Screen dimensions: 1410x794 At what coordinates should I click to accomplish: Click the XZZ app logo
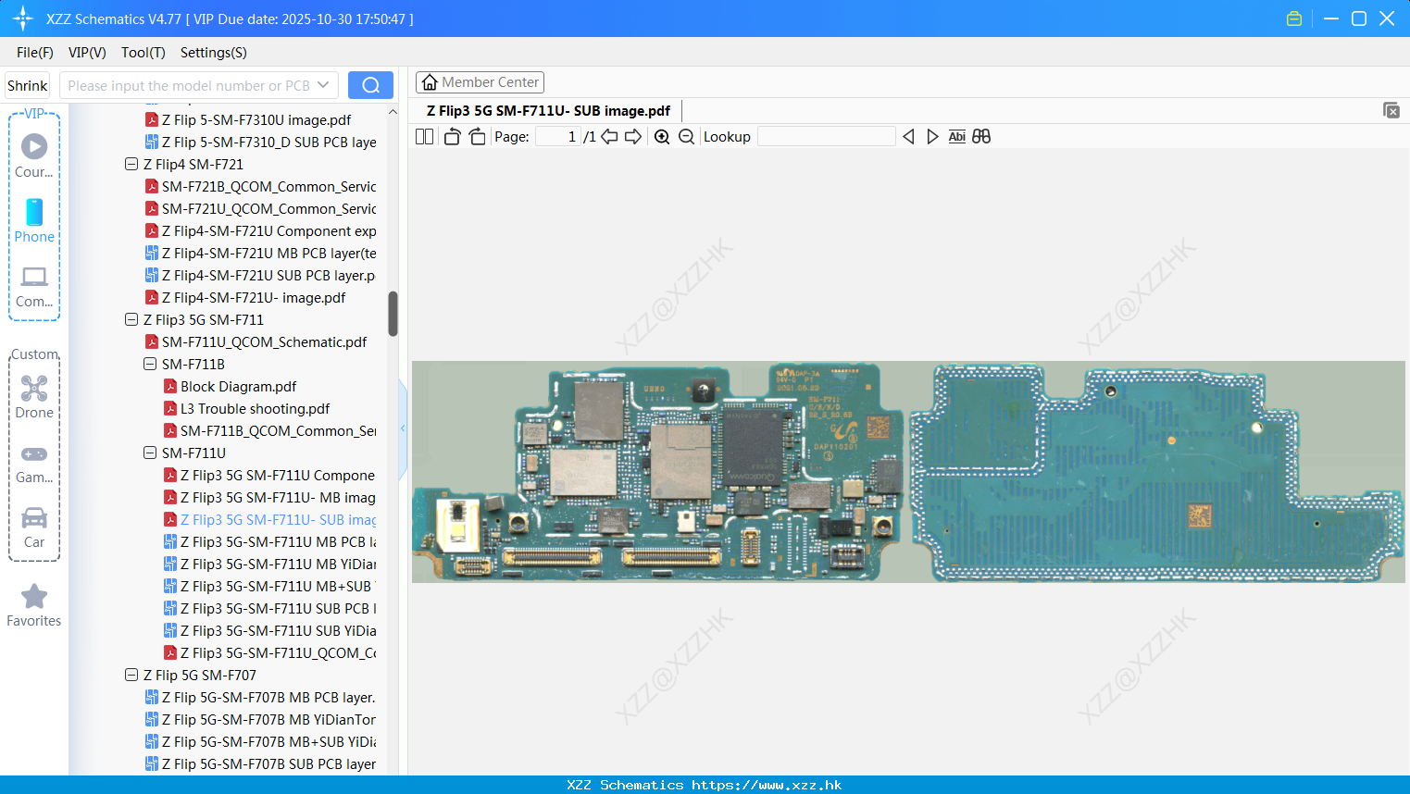22,19
